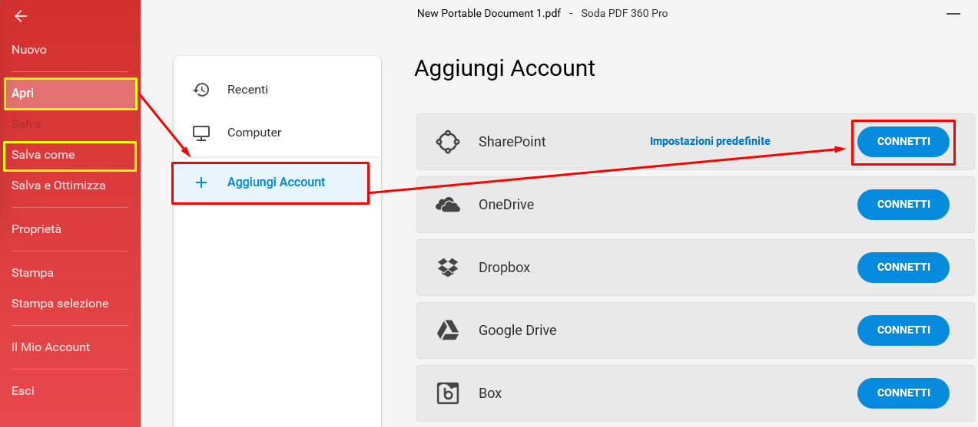
Task: Choose Stampa from the sidebar
Action: 32,273
